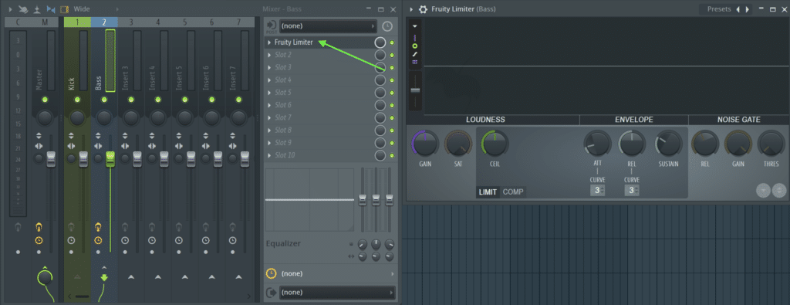Open the Slot 5 menu arrow
This screenshot has width=790, height=305.
tap(269, 93)
